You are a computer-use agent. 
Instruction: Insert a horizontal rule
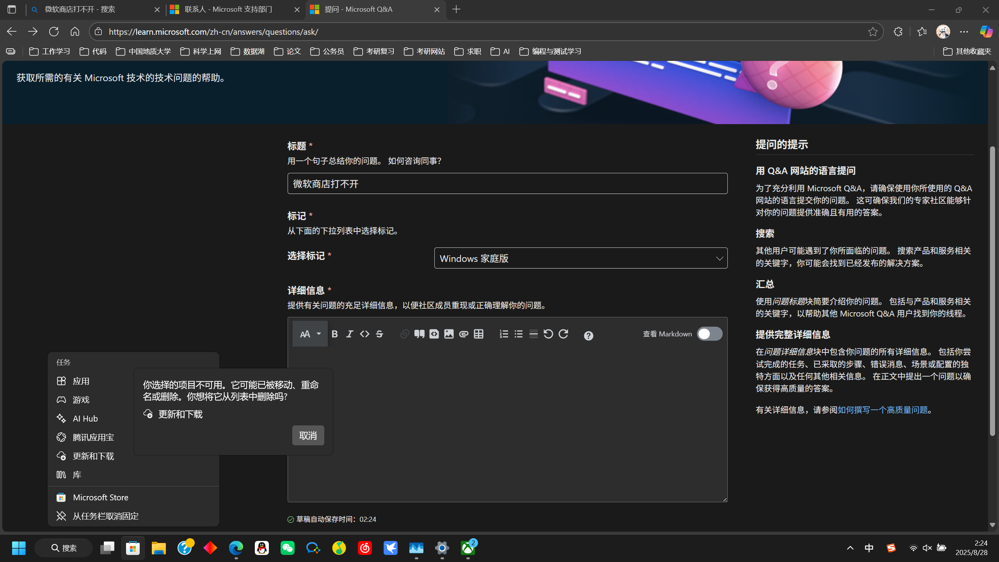click(533, 334)
